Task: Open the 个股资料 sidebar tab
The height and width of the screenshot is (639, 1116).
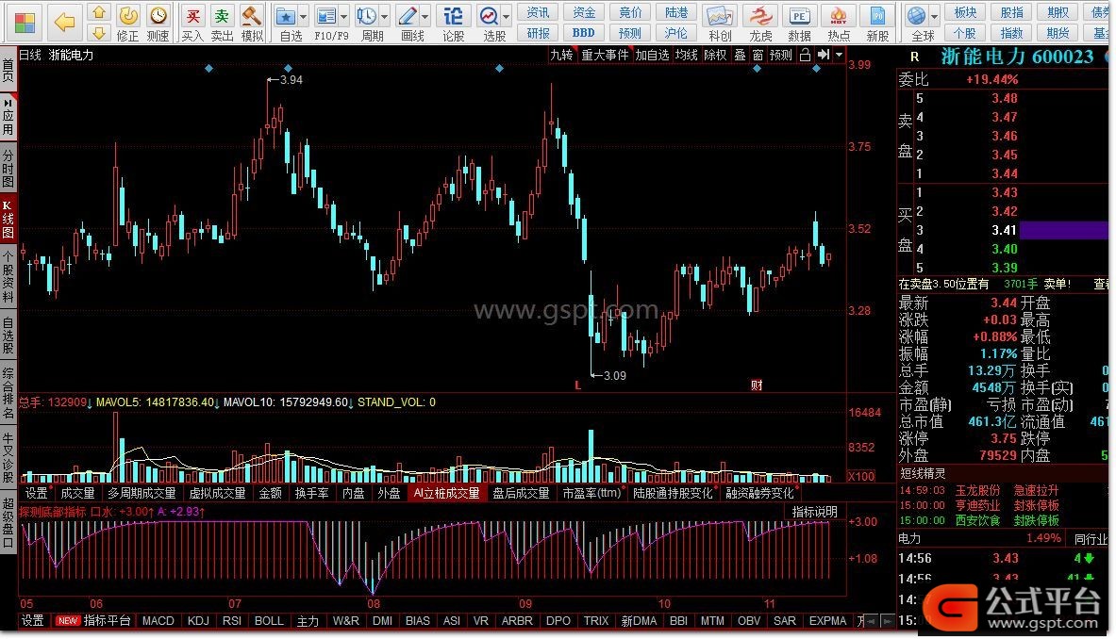Action: pyautogui.click(x=8, y=276)
